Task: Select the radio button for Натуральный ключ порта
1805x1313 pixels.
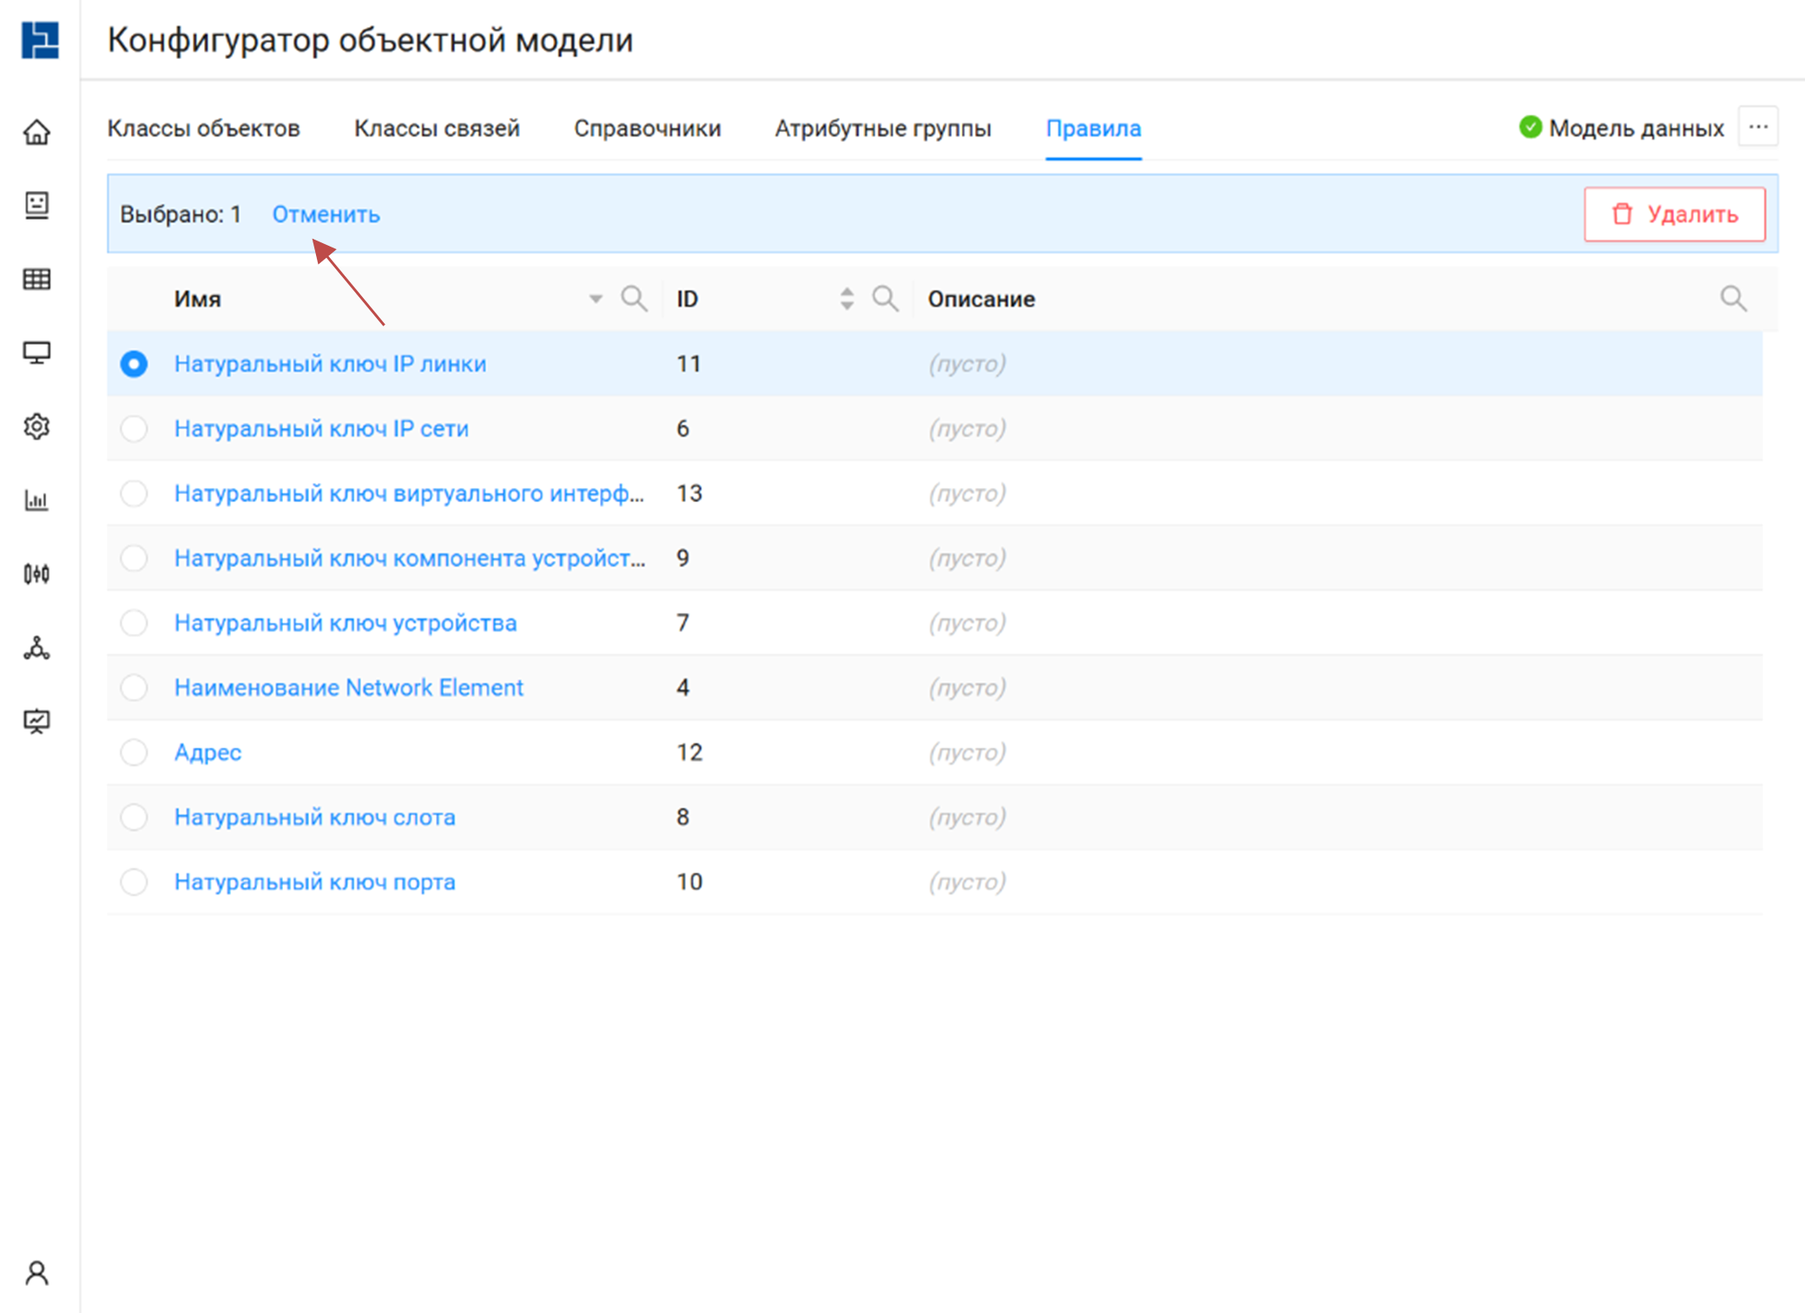Action: (134, 881)
